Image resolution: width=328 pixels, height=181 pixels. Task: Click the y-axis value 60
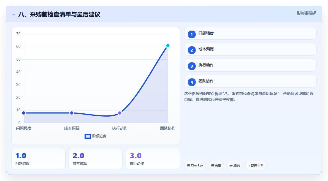point(18,46)
